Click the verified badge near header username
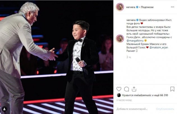 (137, 7)
